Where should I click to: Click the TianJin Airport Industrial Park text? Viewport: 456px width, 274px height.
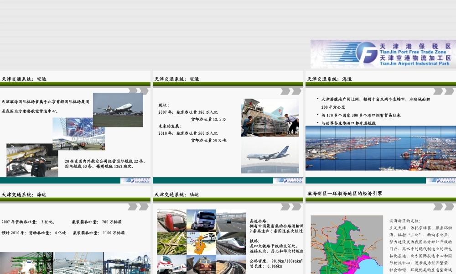[415, 63]
